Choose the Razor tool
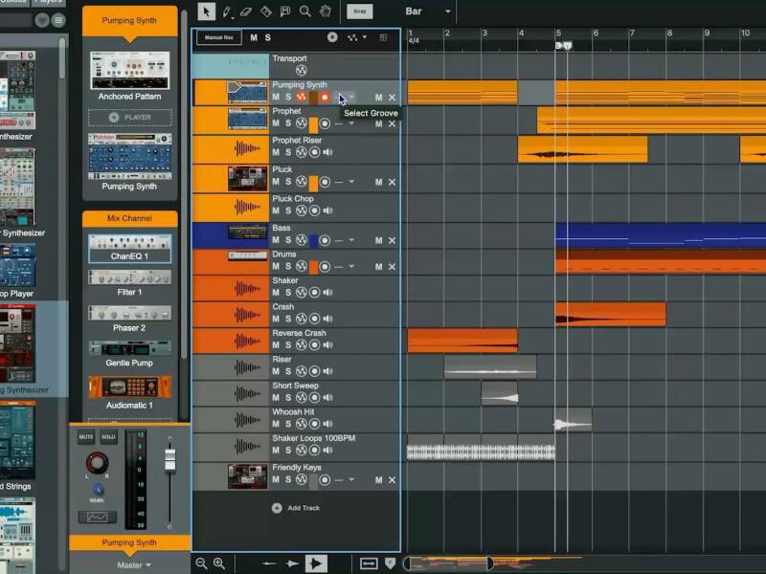The image size is (766, 574). [266, 11]
